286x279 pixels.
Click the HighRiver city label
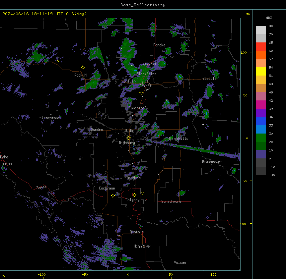[143, 246]
